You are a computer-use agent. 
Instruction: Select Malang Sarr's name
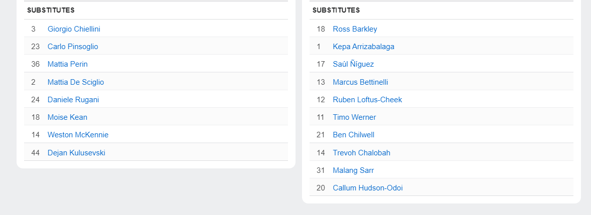tap(353, 170)
